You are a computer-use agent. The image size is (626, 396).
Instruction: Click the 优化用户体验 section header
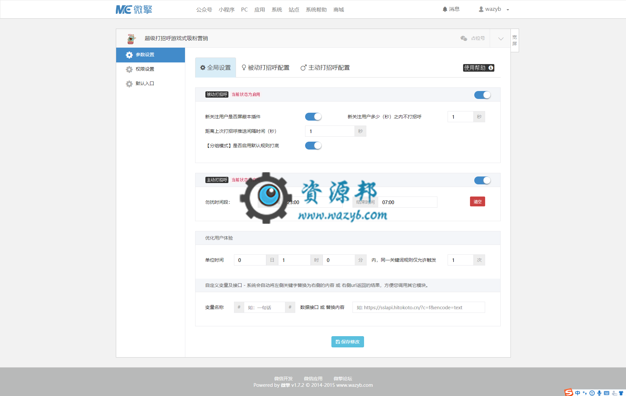click(348, 238)
